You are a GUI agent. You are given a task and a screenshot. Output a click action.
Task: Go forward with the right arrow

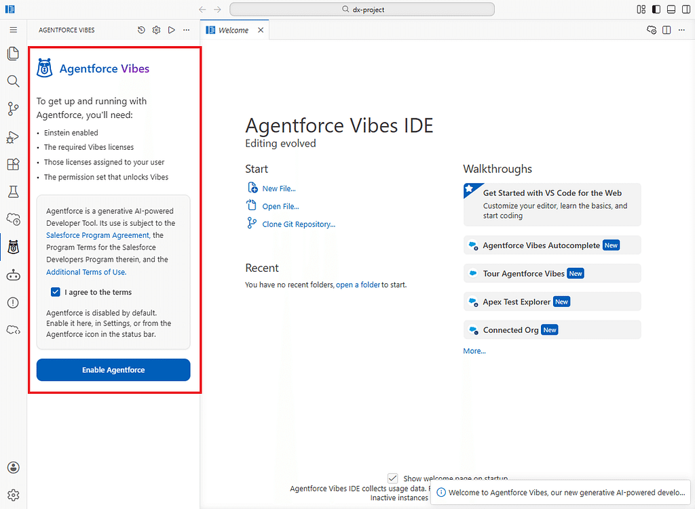(217, 9)
